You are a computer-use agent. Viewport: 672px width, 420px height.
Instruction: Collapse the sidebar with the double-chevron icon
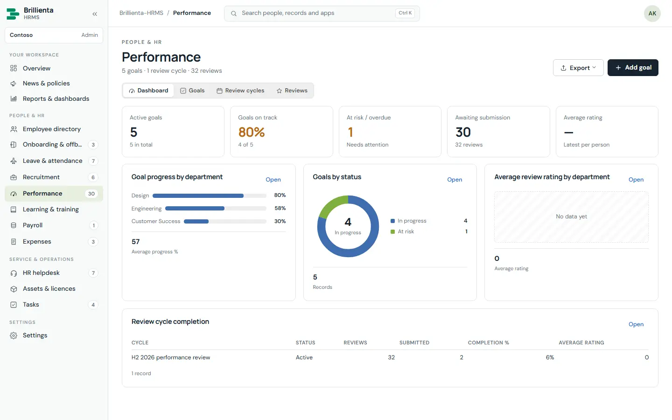pos(95,14)
